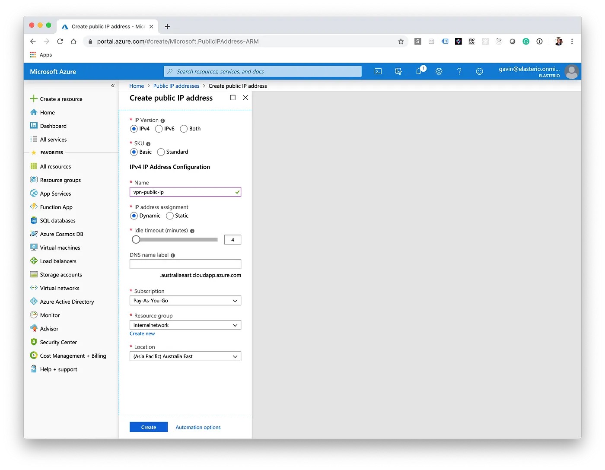Open Automation options link
Viewport: 605px width, 470px height.
pyautogui.click(x=198, y=428)
